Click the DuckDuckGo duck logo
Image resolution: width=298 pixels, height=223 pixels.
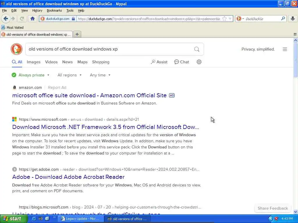click(x=17, y=49)
